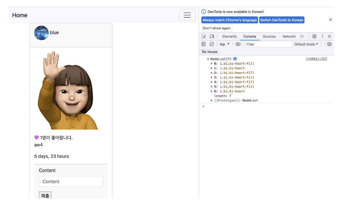
Task: Switch to the Network tab
Action: [x=289, y=36]
